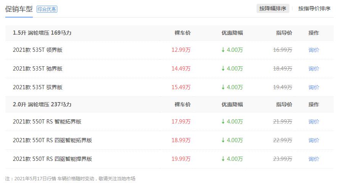Click price 17.99万
This screenshot has height=186, width=339.
point(181,122)
